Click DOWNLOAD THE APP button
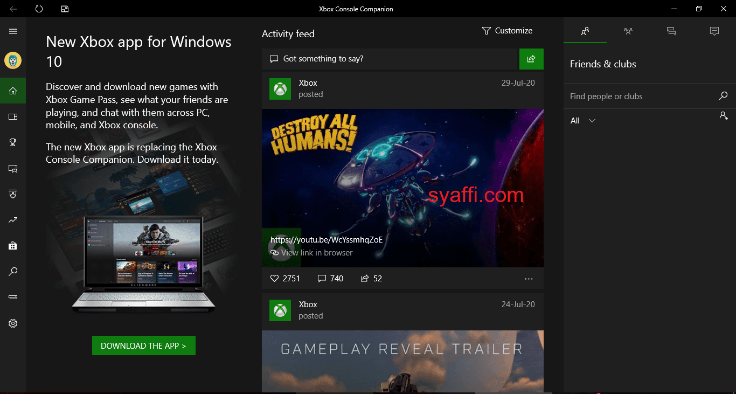 point(143,345)
